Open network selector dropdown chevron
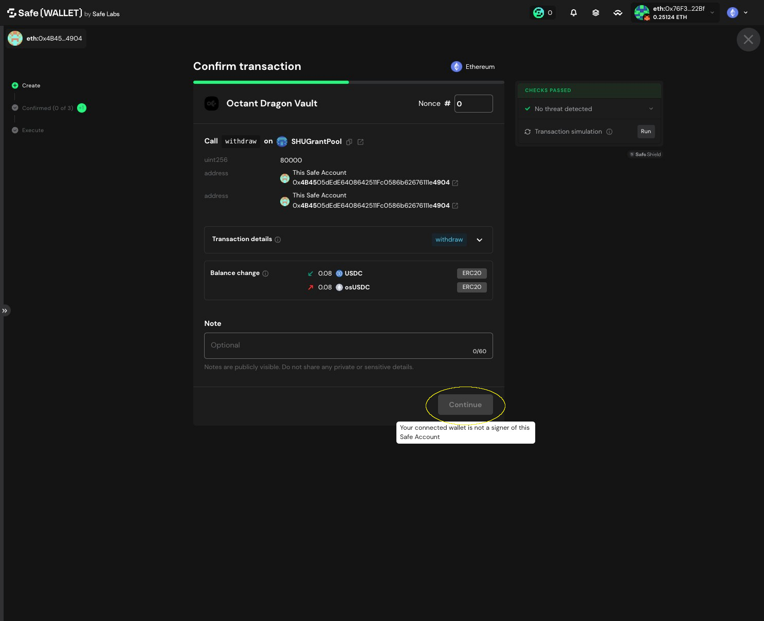 tap(745, 13)
